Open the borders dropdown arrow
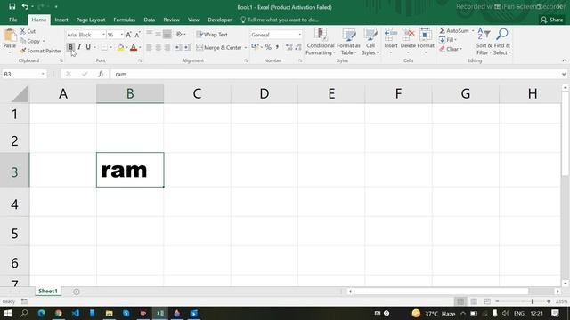Viewport: 570px width, 320px height. [111, 47]
